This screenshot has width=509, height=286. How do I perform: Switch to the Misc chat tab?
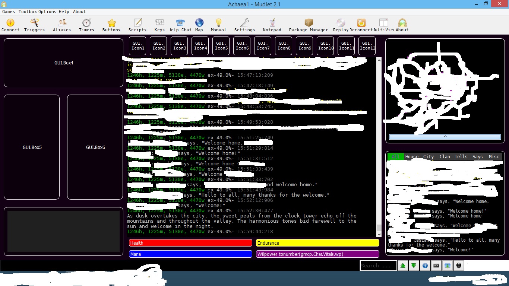(494, 157)
